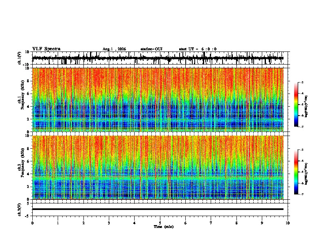Click the "8" kHz tick on ch.1 spectrogram
This screenshot has height=250, width=324.
[x=28, y=81]
